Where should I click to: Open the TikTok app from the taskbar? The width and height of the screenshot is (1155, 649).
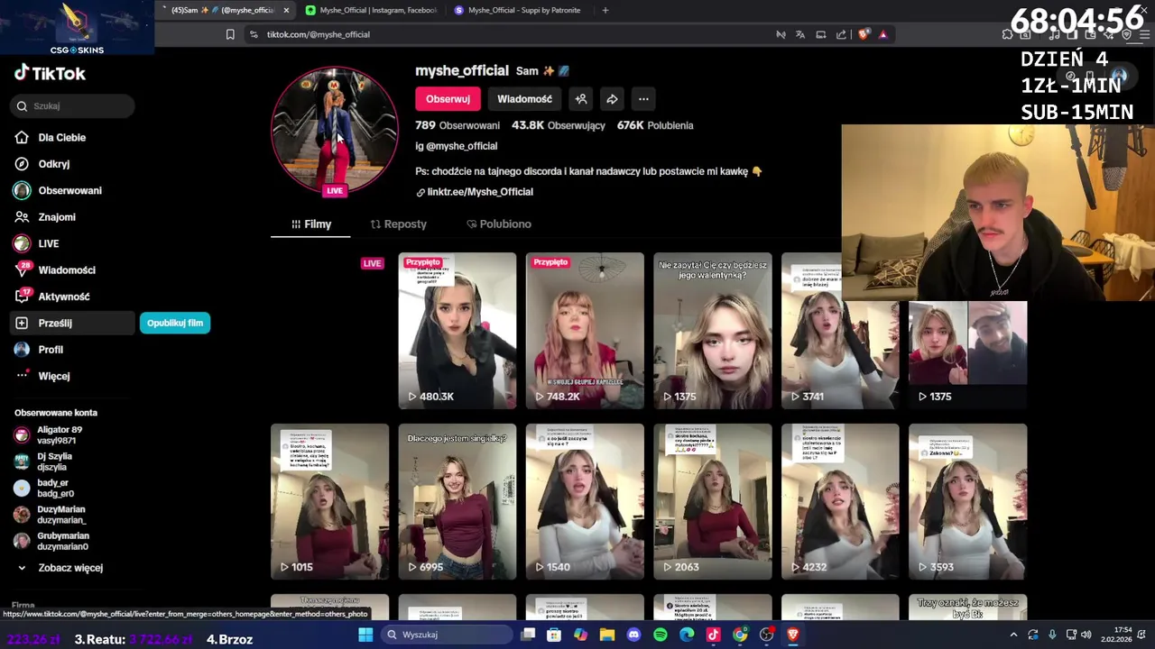713,635
